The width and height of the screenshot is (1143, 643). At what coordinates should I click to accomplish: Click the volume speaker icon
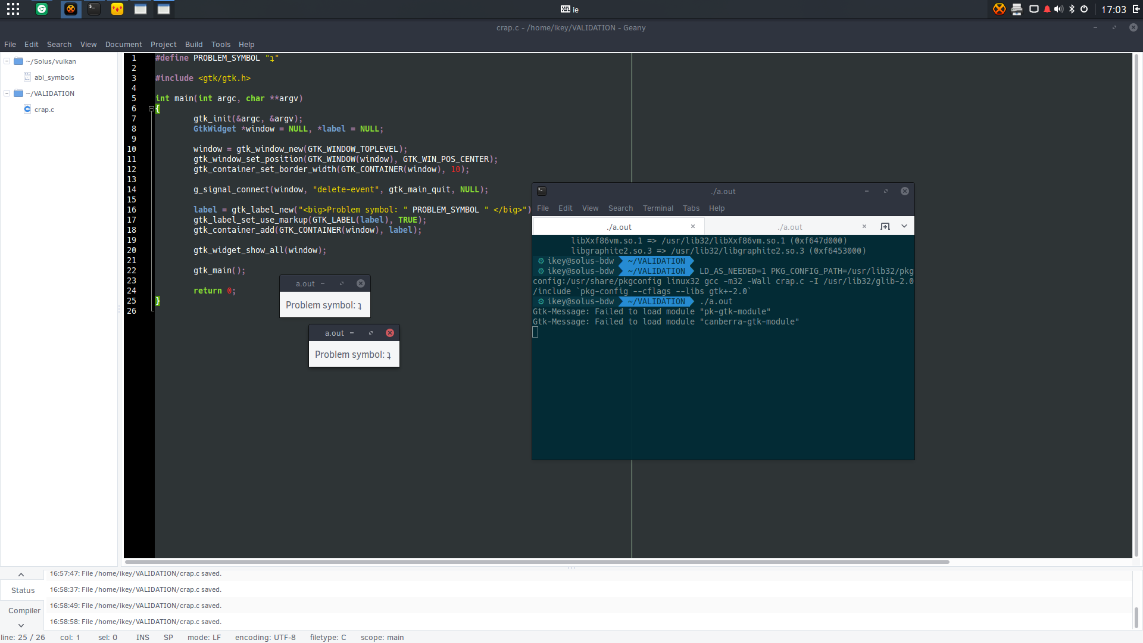1058,9
